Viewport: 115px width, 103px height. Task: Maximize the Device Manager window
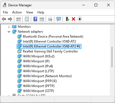[96, 5]
